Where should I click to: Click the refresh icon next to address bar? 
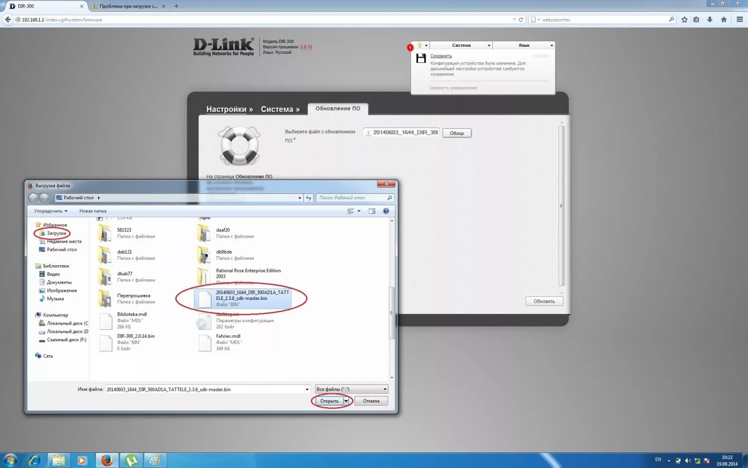click(x=309, y=198)
